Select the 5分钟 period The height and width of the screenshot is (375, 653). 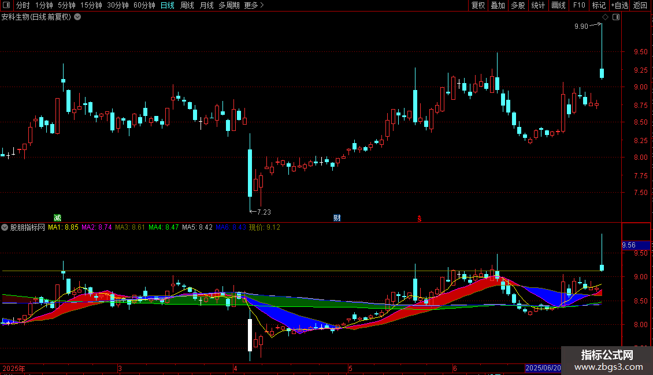(x=66, y=5)
